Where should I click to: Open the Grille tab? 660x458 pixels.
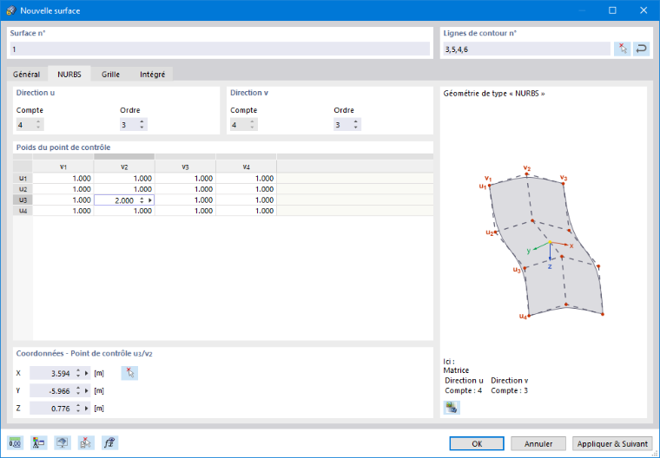(x=110, y=74)
